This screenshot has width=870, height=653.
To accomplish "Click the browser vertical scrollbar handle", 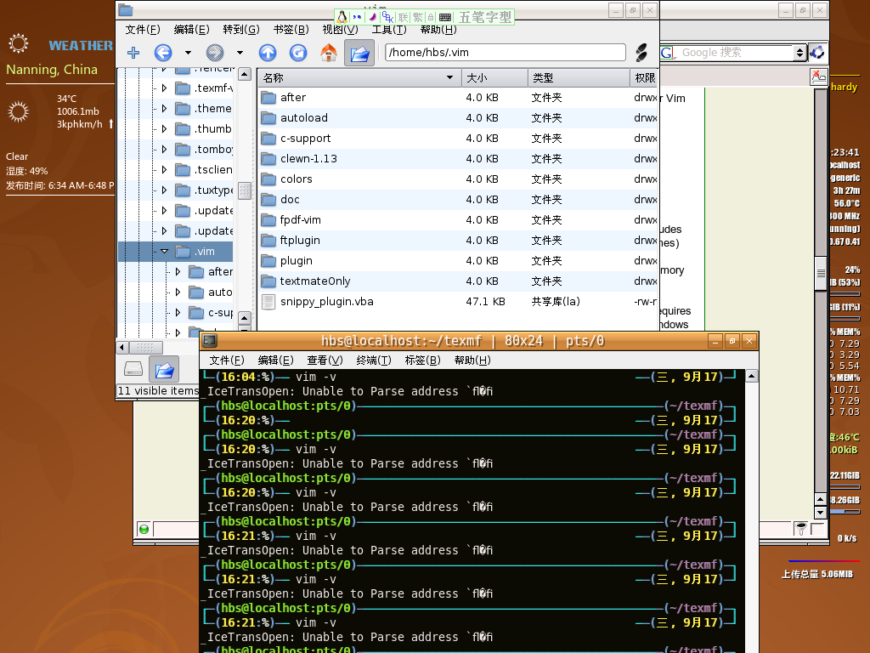I will pos(821,273).
